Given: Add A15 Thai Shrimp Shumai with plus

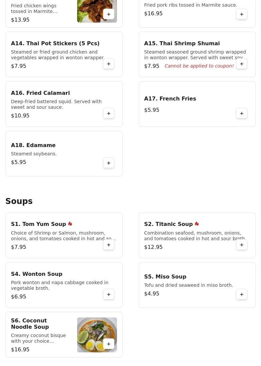Looking at the screenshot, I should pyautogui.click(x=242, y=64).
